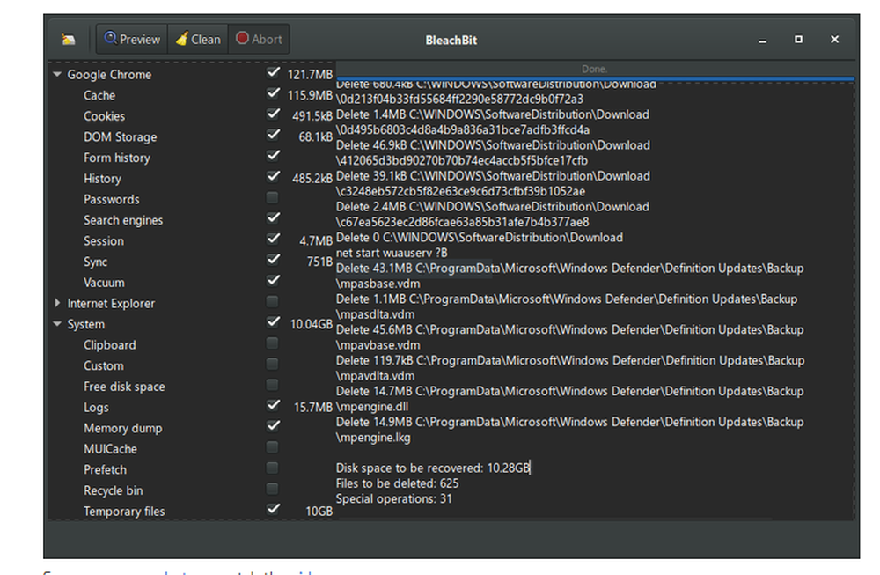Uncheck the Vacuum checkbox
Screen dimensions: 880x575
pos(273,280)
